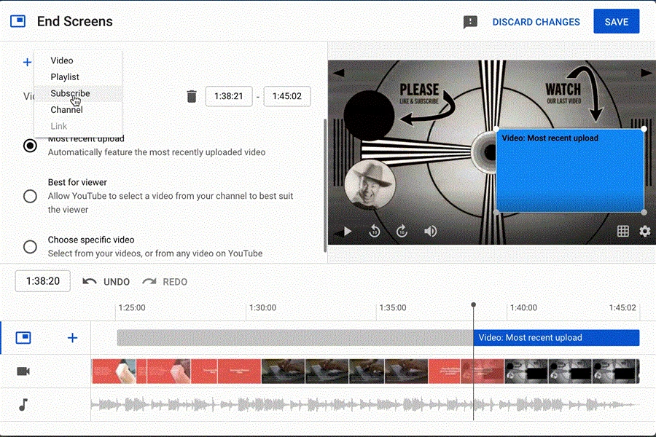Click the plus icon to add element
The width and height of the screenshot is (656, 437).
point(27,63)
